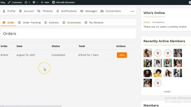Open first member avatar in third row
Image resolution: width=191 pixels, height=107 pixels.
click(148, 73)
